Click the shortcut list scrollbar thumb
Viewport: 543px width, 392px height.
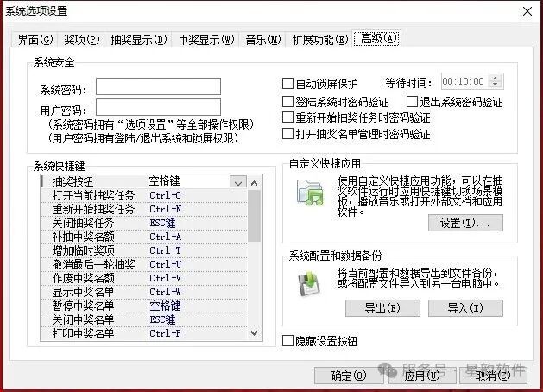coord(254,216)
